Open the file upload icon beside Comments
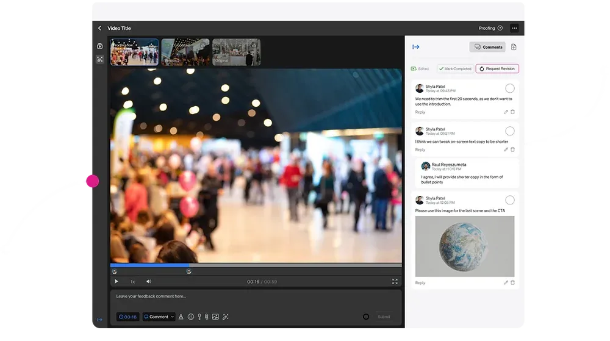Image resolution: width=610 pixels, height=341 pixels. tap(514, 47)
